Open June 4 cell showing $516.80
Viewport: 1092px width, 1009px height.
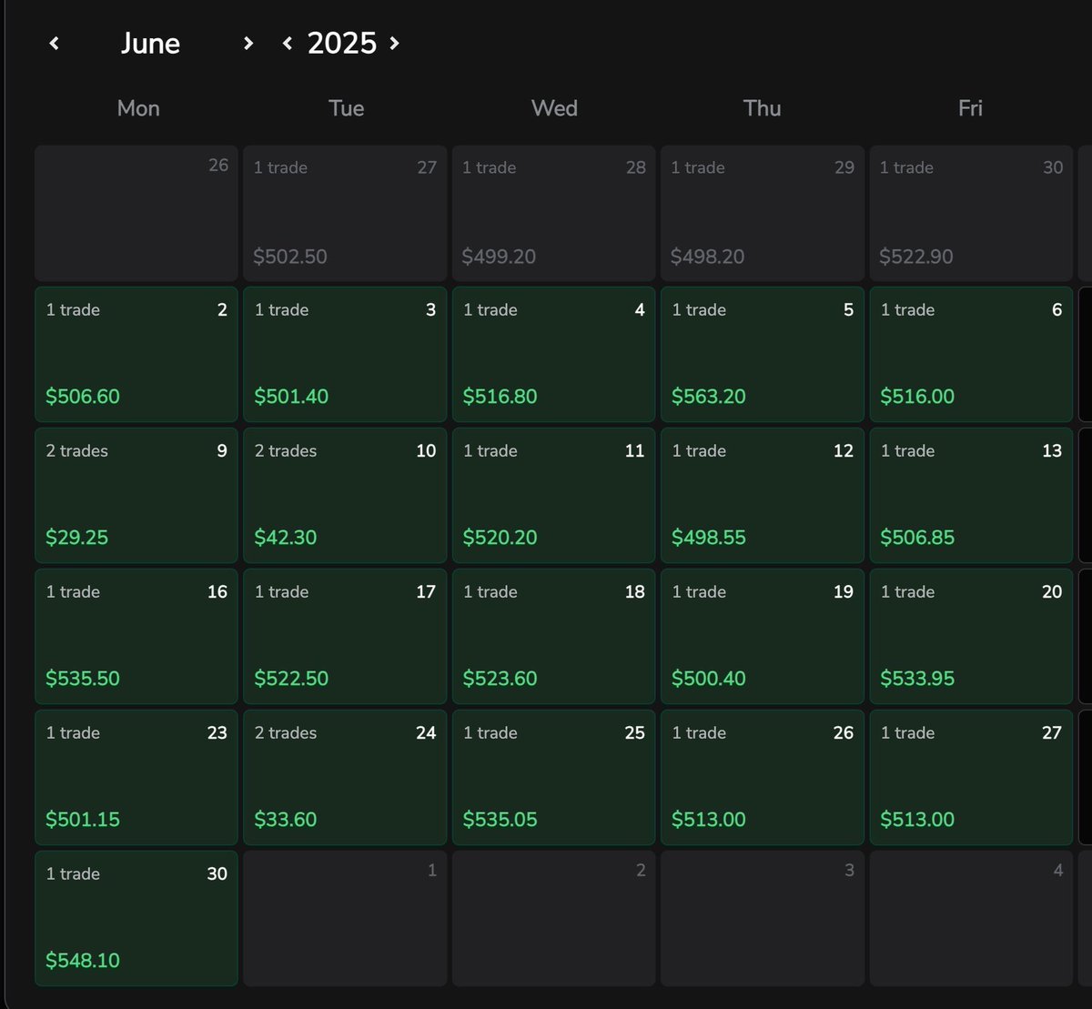point(553,355)
